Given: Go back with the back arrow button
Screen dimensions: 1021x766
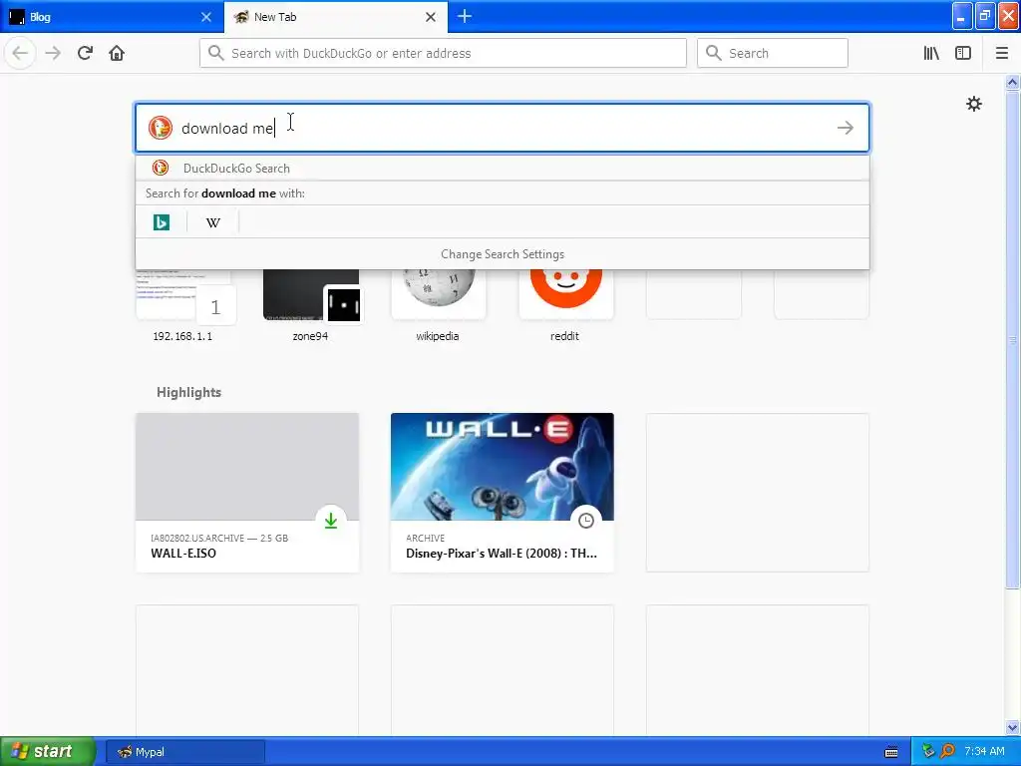Looking at the screenshot, I should 20,53.
